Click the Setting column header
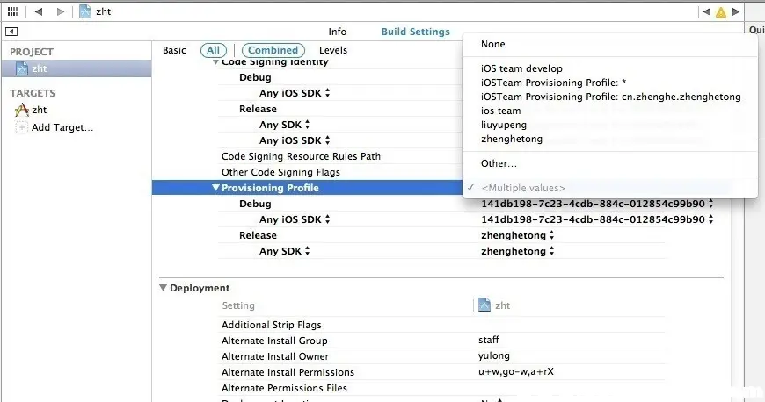Image resolution: width=765 pixels, height=402 pixels. (238, 305)
